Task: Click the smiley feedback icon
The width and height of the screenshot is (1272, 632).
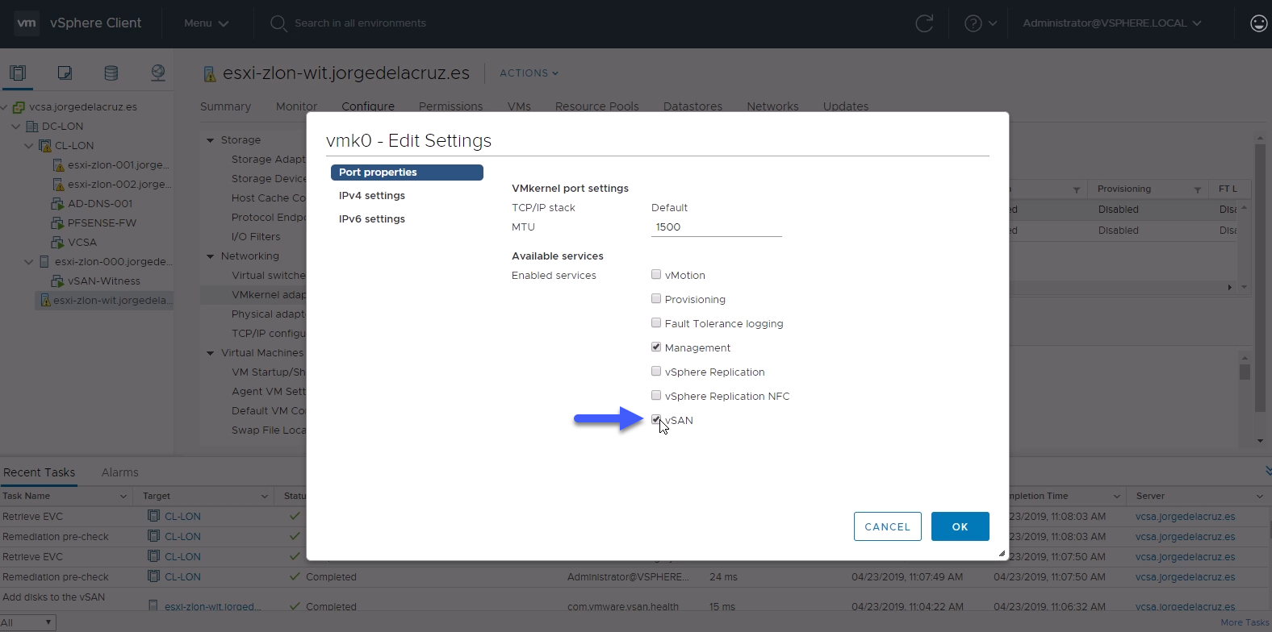Action: click(x=1258, y=23)
